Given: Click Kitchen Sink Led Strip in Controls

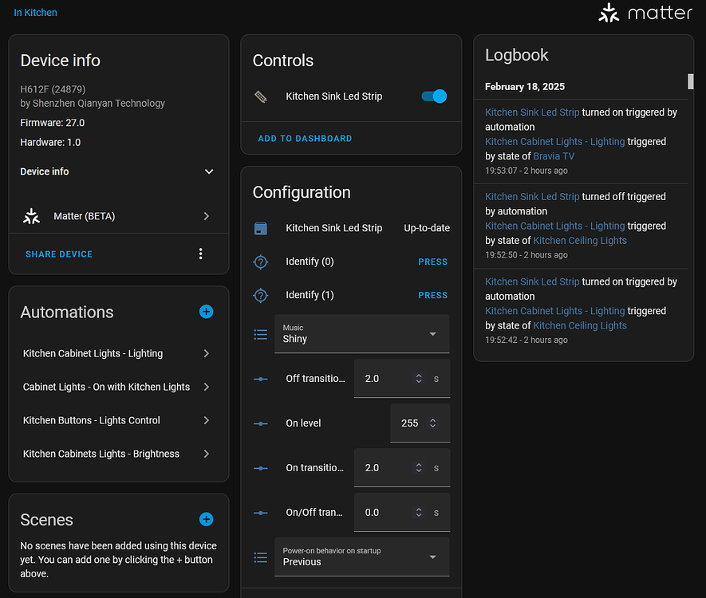Looking at the screenshot, I should click(334, 96).
